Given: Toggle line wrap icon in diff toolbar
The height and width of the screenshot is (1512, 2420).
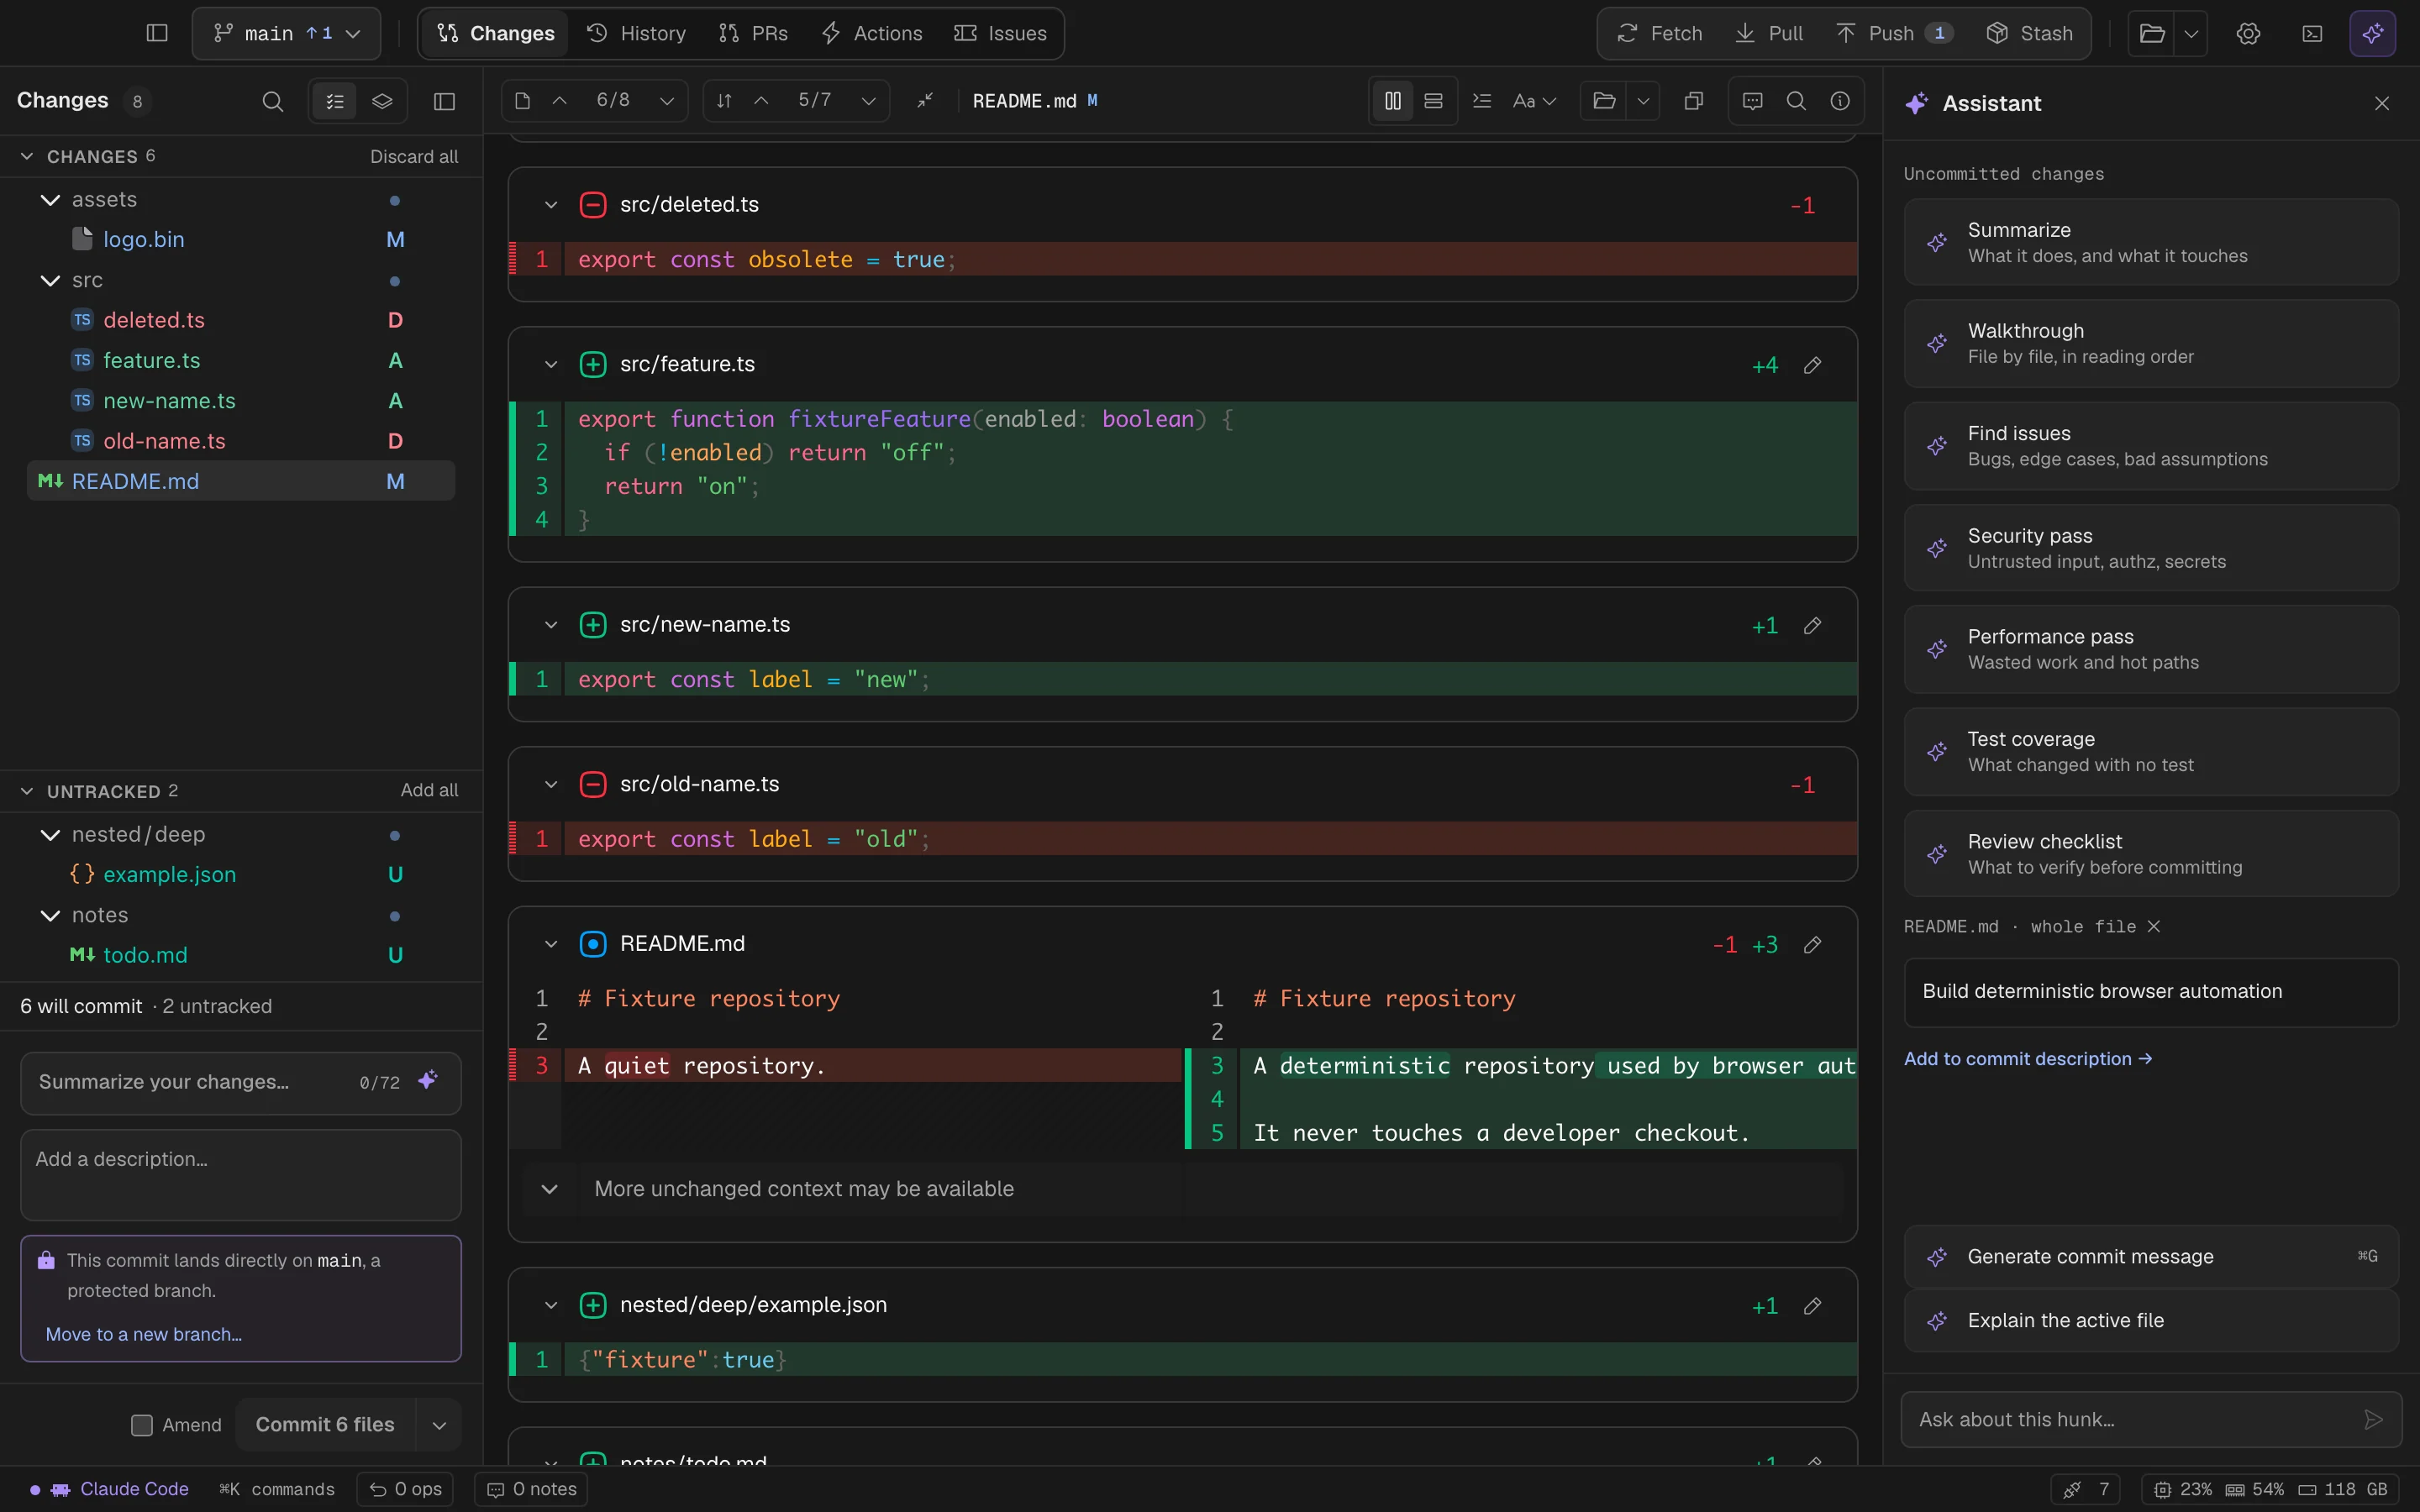Looking at the screenshot, I should (x=1482, y=100).
